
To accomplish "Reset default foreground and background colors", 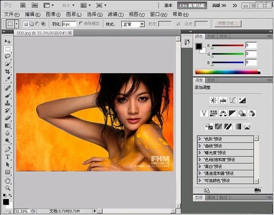I will (x=4, y=195).
